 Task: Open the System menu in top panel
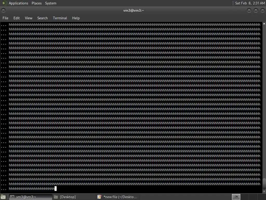coord(51,3)
